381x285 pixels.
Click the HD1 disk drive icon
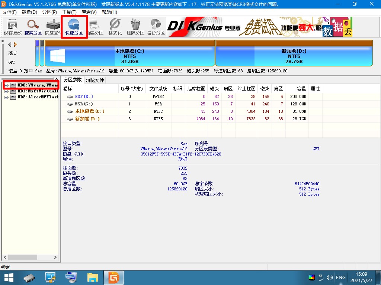13,91
